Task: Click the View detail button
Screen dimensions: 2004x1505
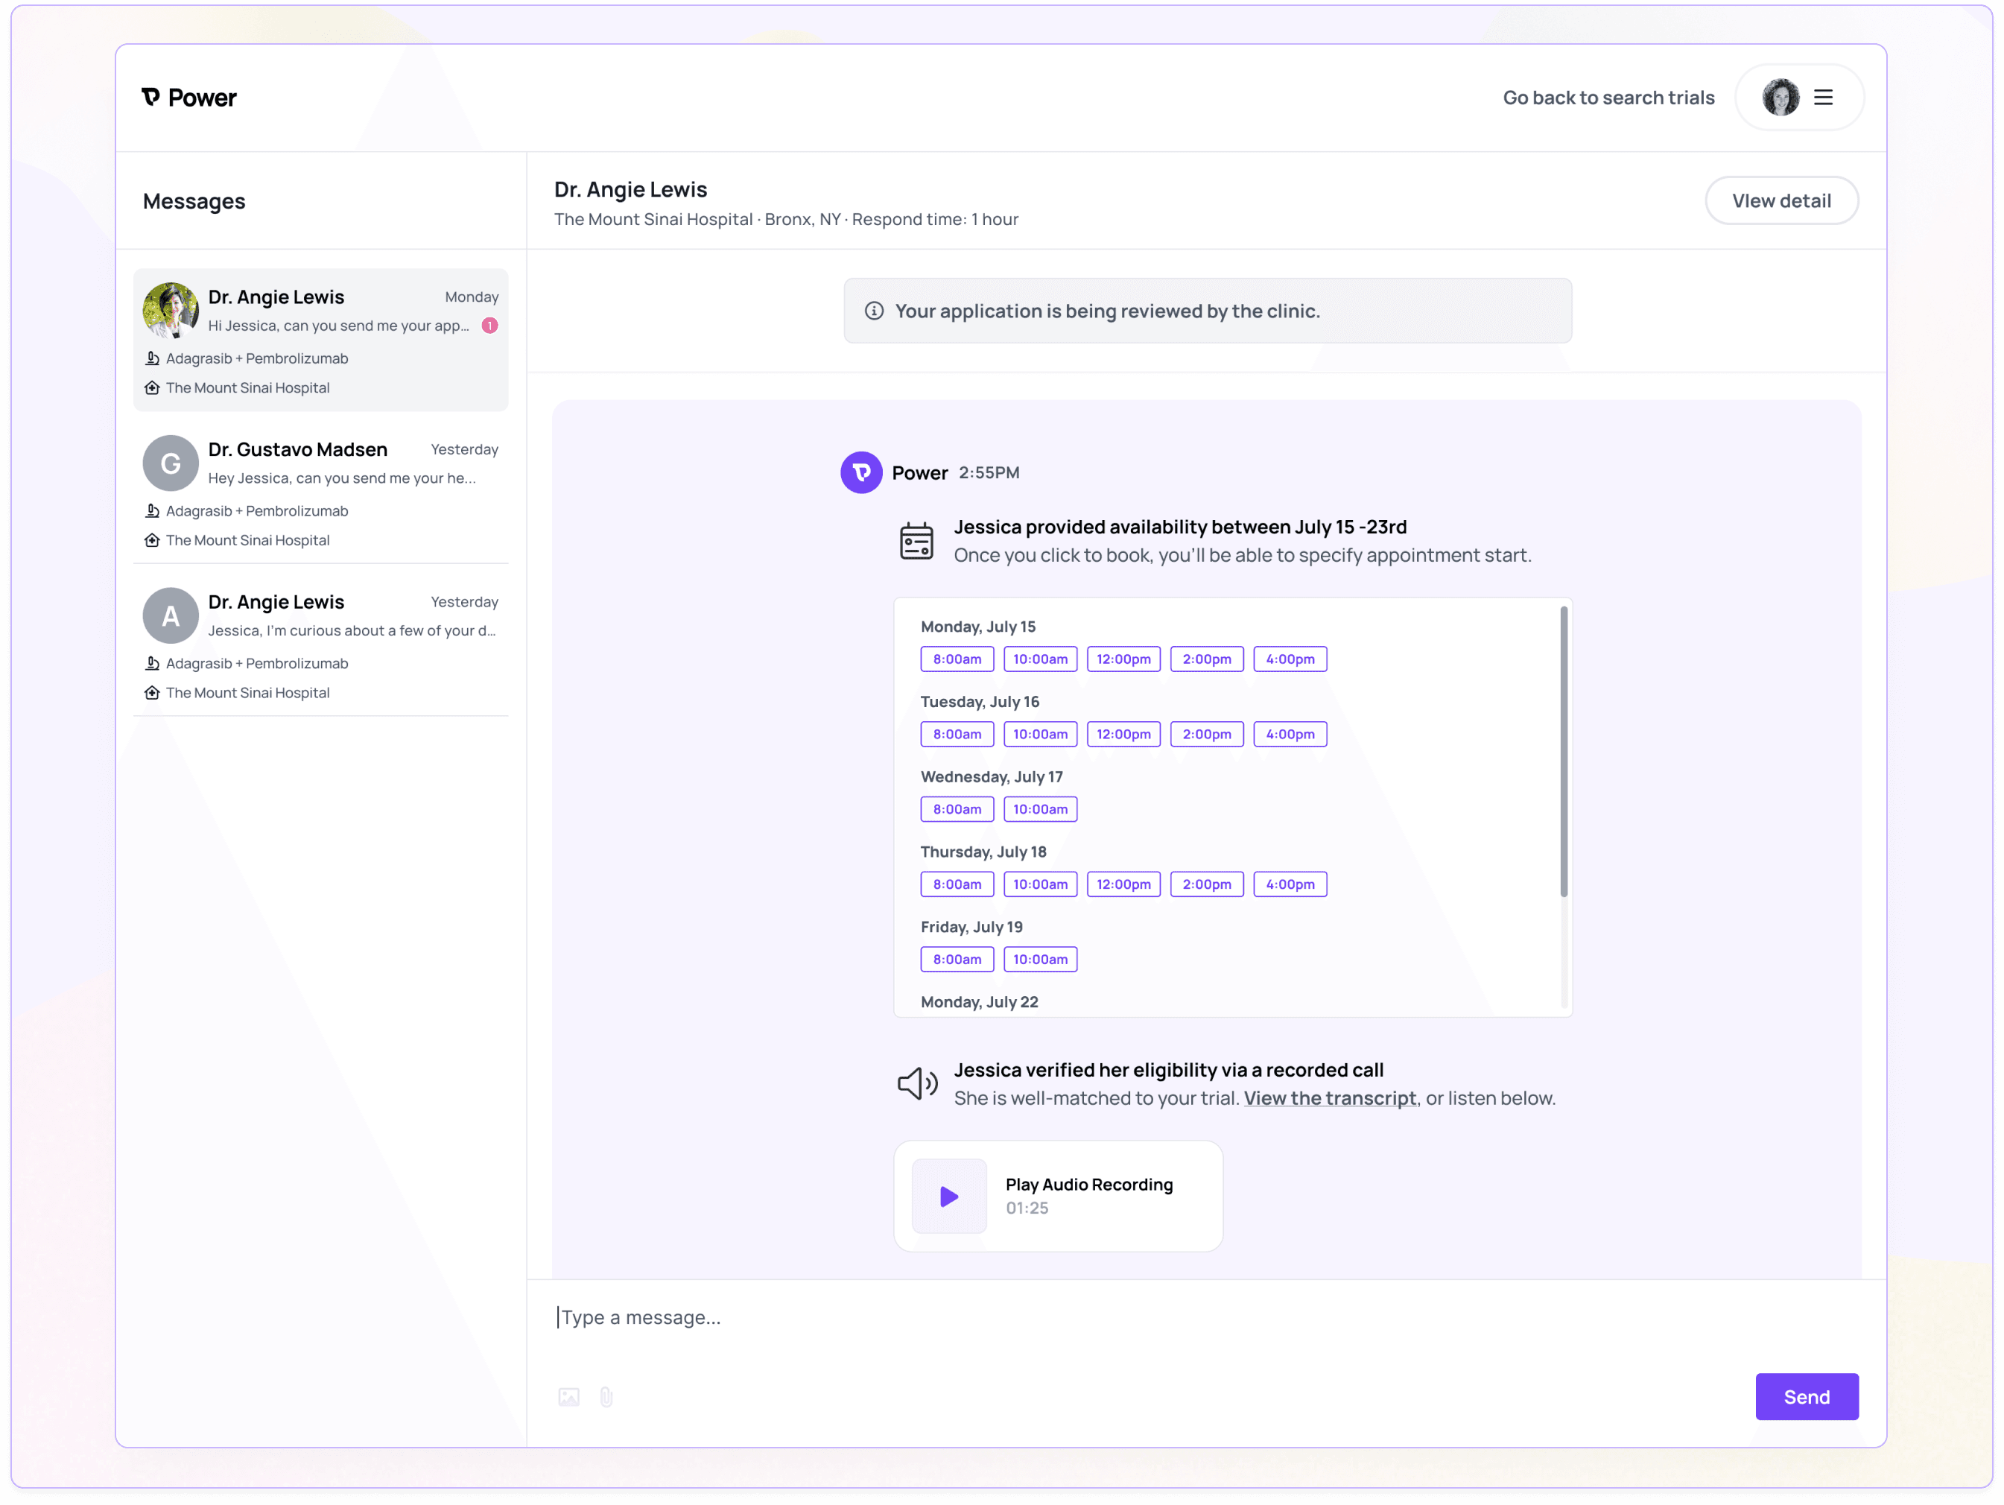Action: (x=1781, y=201)
